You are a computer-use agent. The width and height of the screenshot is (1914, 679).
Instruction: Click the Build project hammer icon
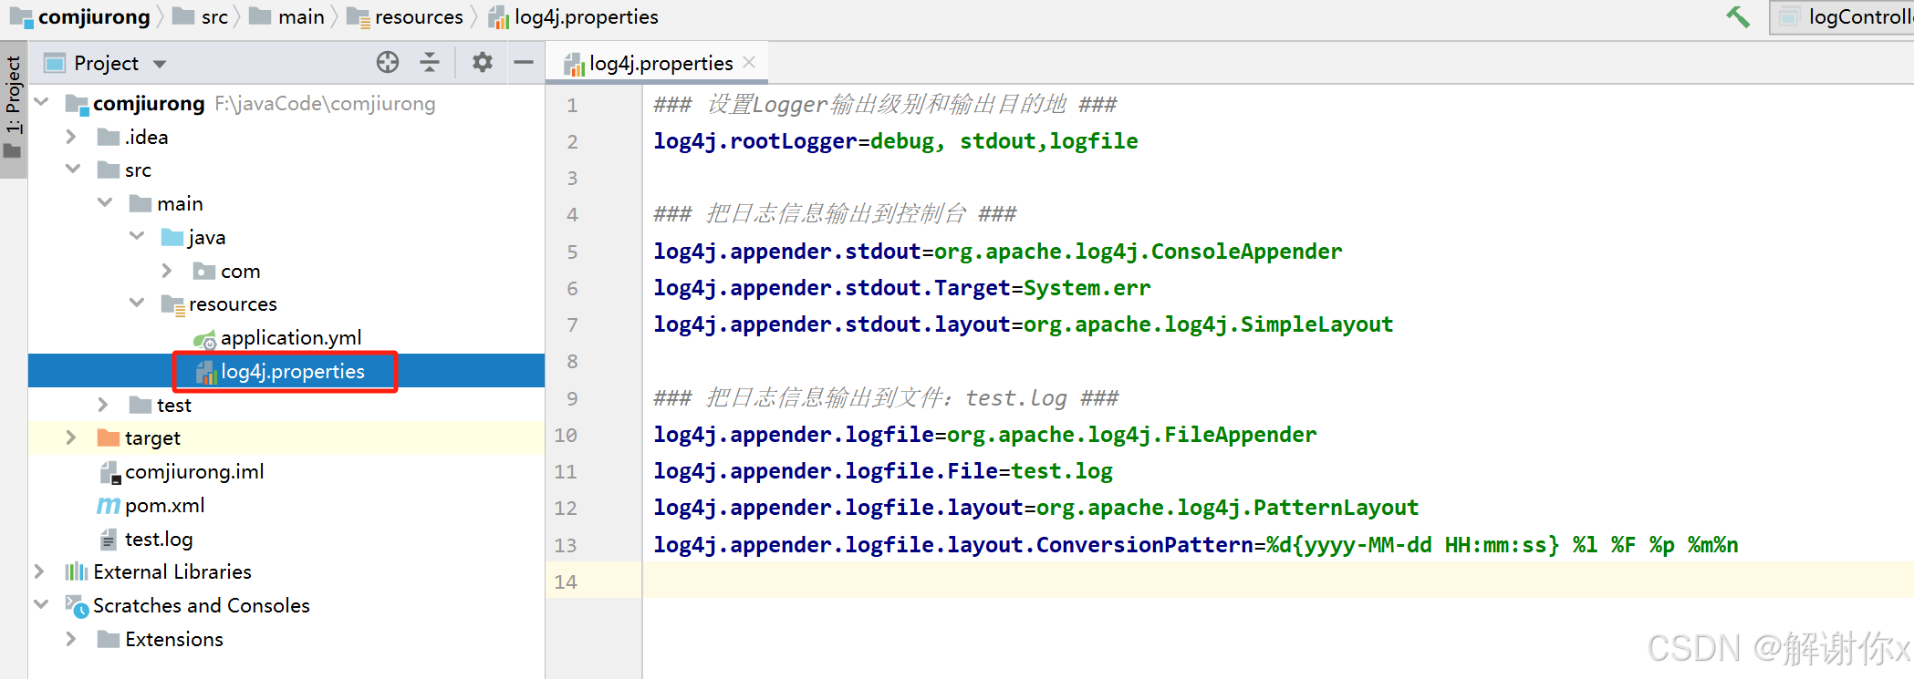1738,16
